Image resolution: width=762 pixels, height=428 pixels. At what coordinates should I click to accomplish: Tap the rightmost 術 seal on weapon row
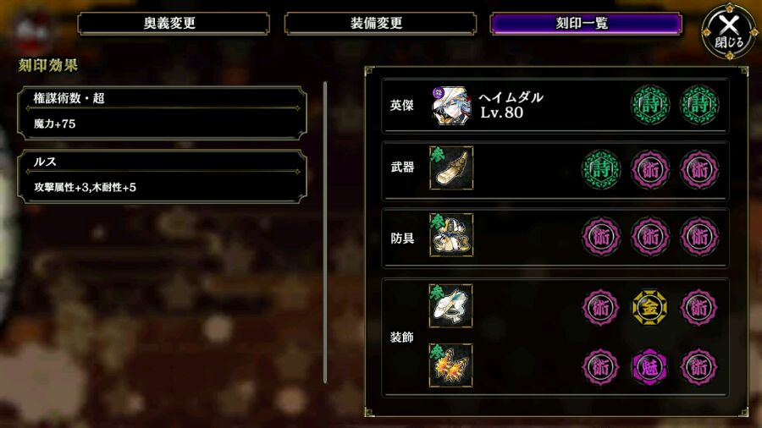[x=699, y=169]
